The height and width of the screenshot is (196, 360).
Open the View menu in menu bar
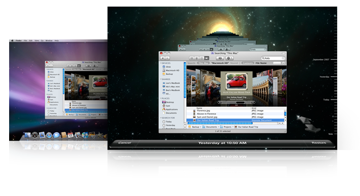pos(37,41)
